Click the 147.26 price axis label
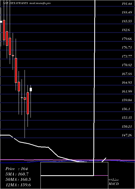This screenshot has width=135, height=189. pos(127,135)
